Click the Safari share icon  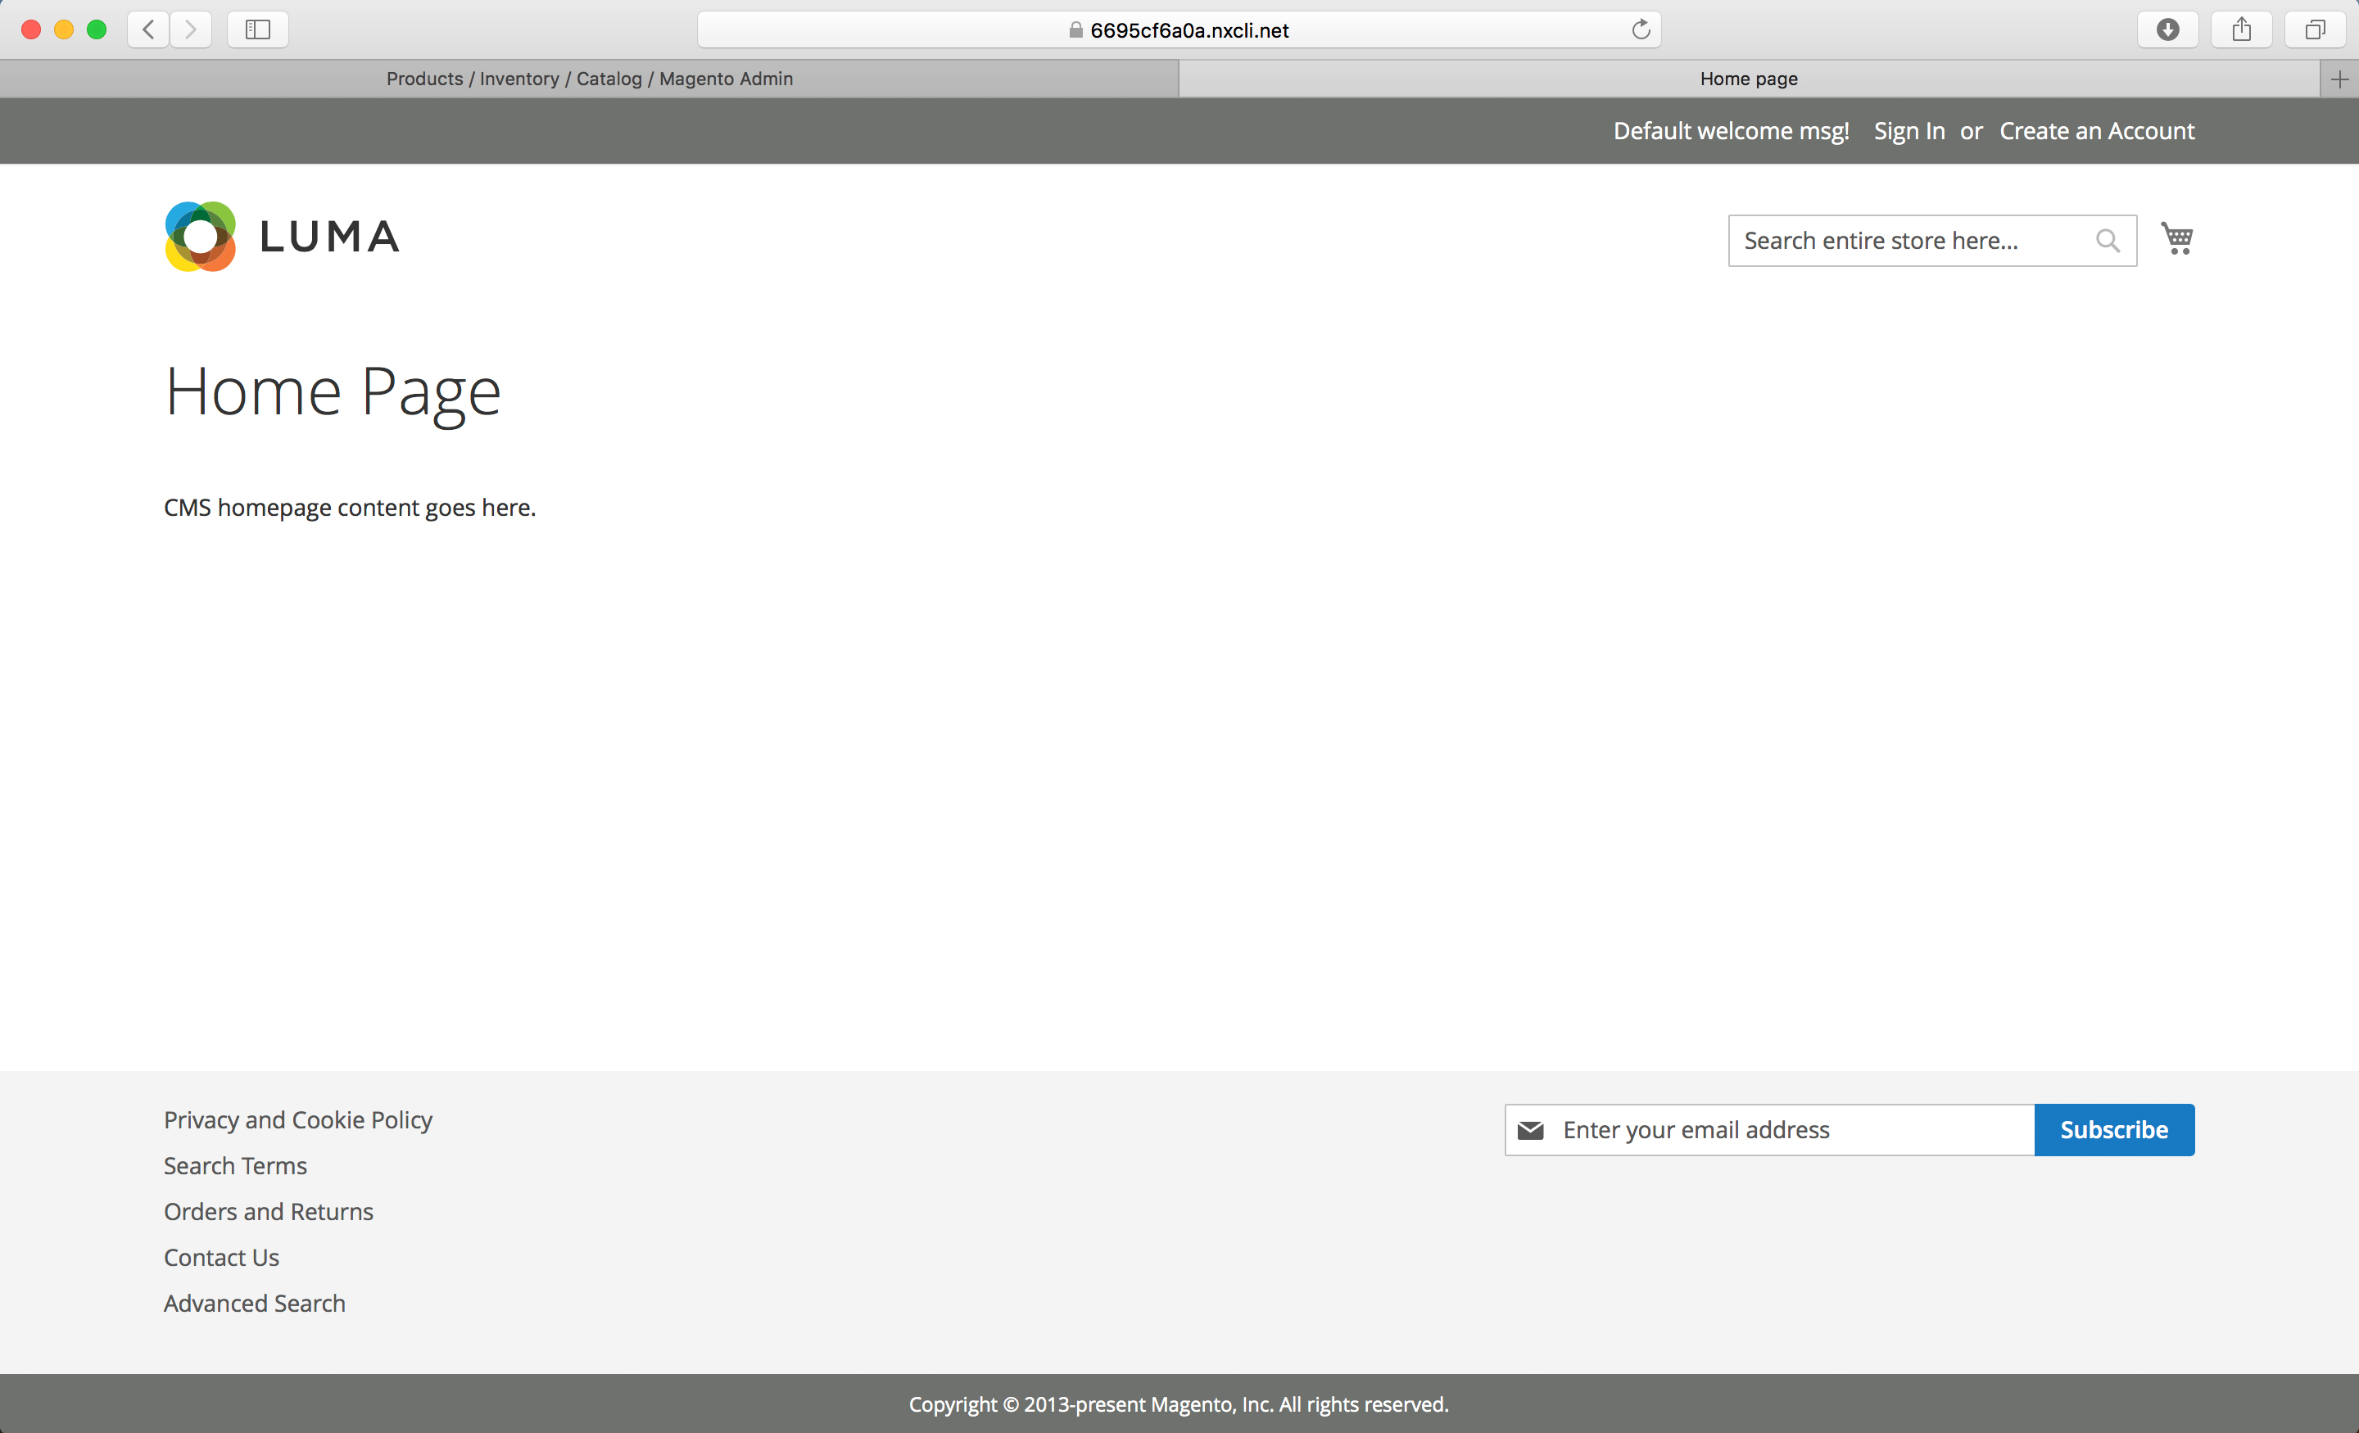click(2241, 29)
